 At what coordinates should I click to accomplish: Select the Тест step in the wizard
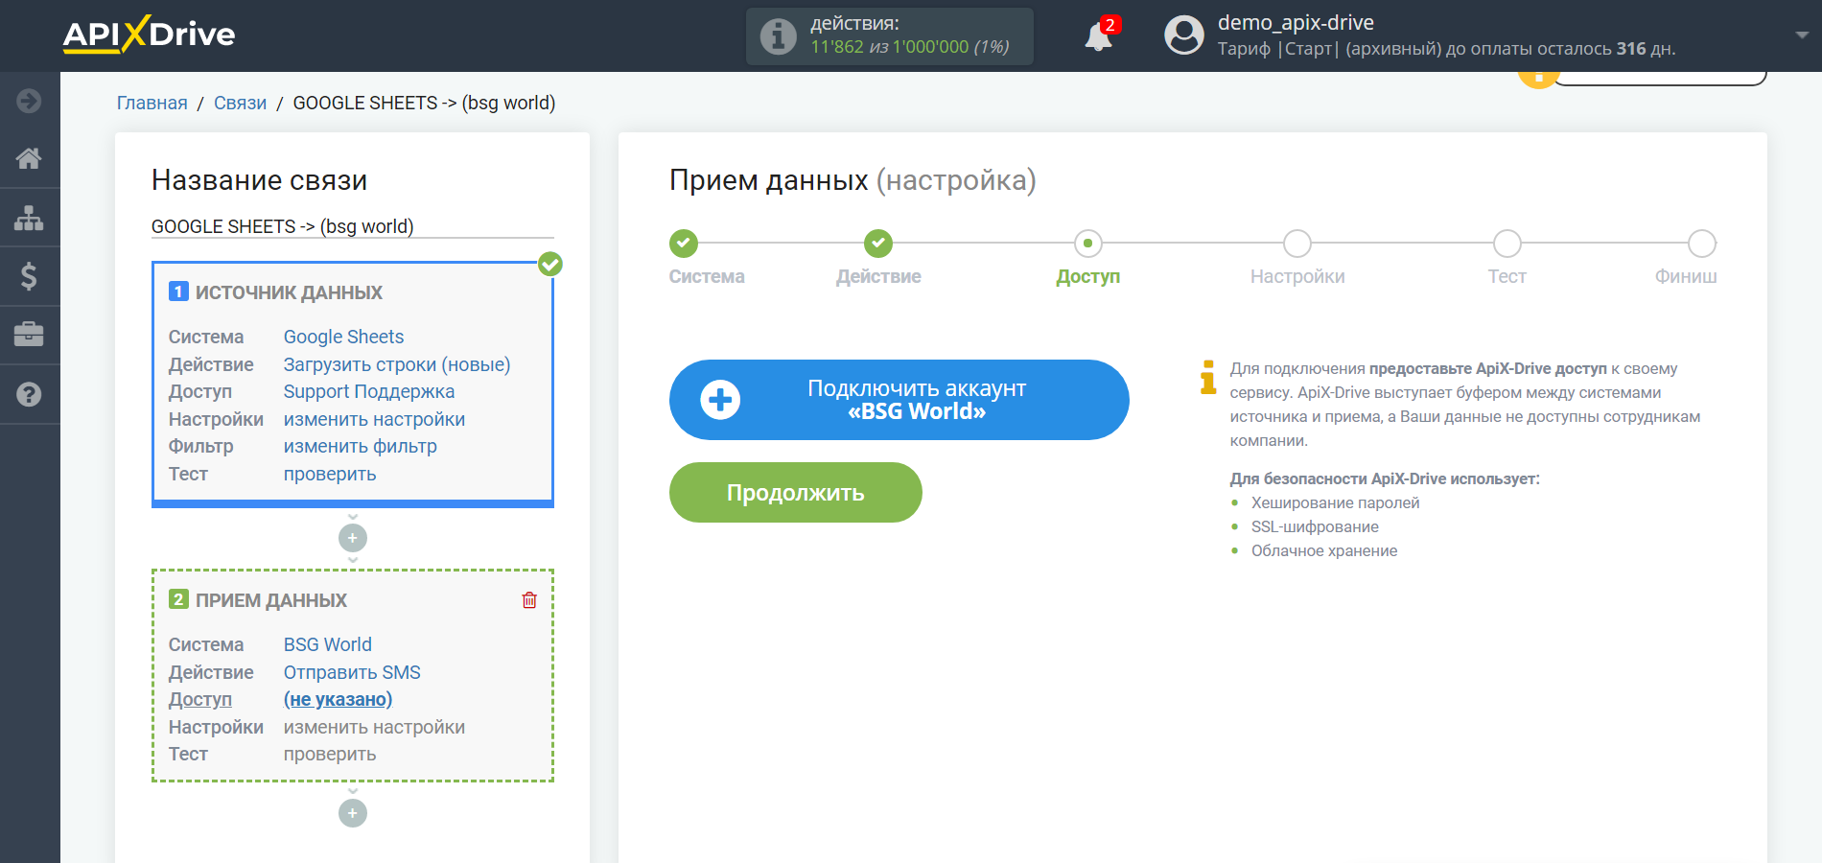1507,244
